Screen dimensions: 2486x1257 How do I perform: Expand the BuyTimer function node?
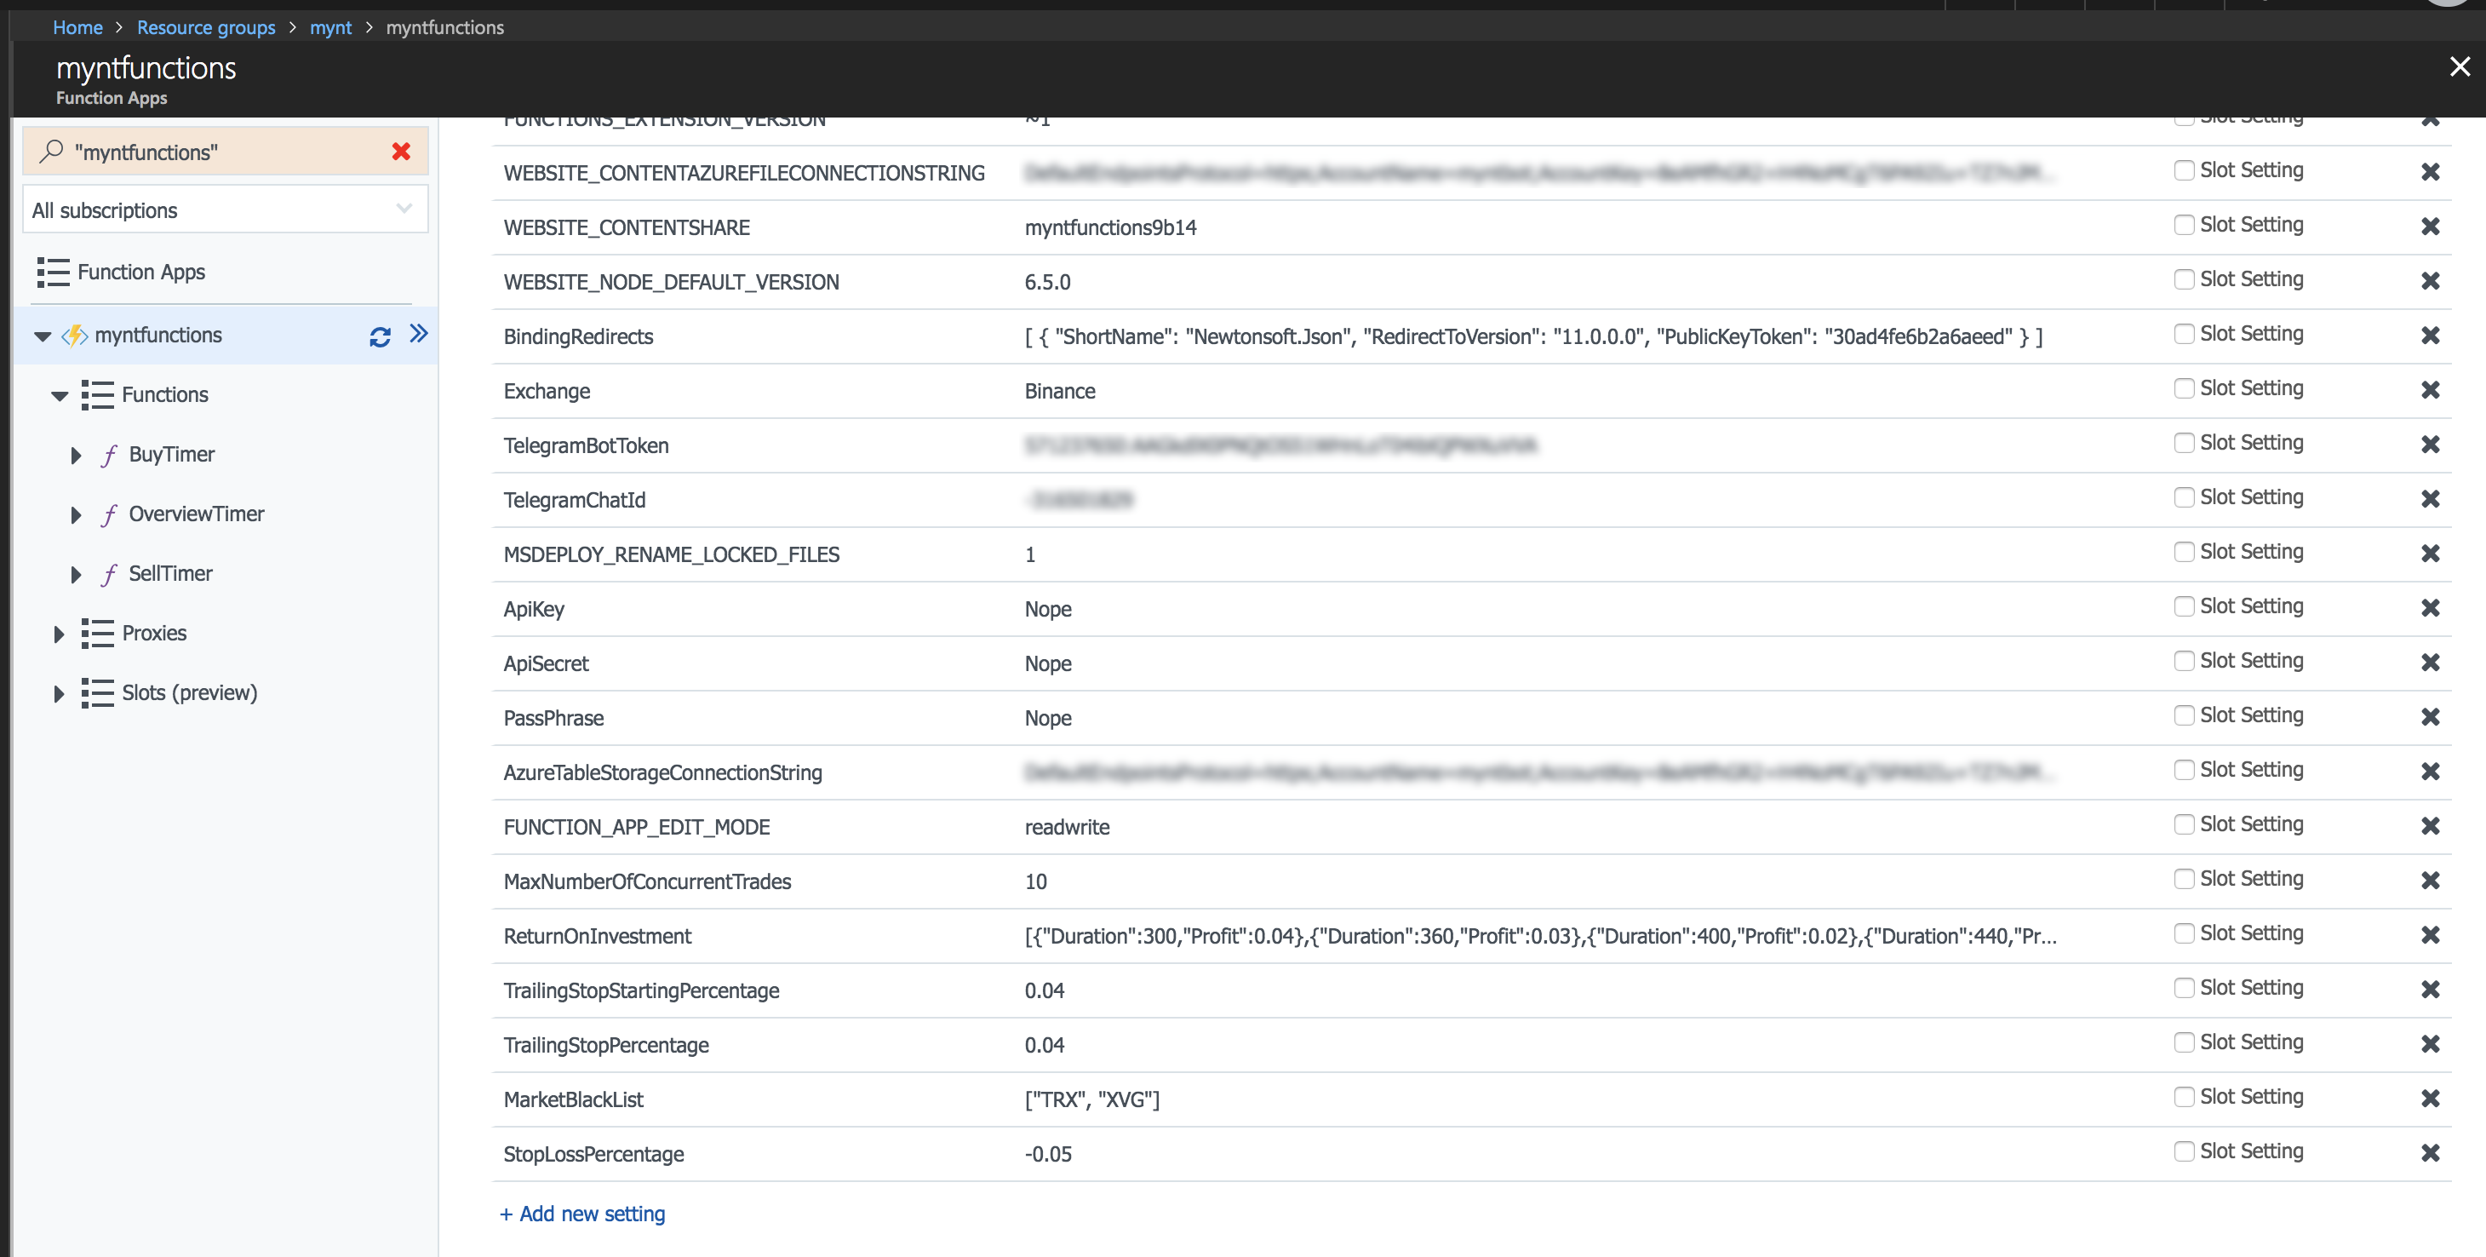tap(77, 455)
